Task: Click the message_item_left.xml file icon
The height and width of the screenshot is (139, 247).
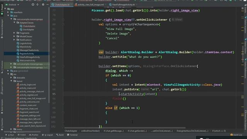Action: (18, 119)
